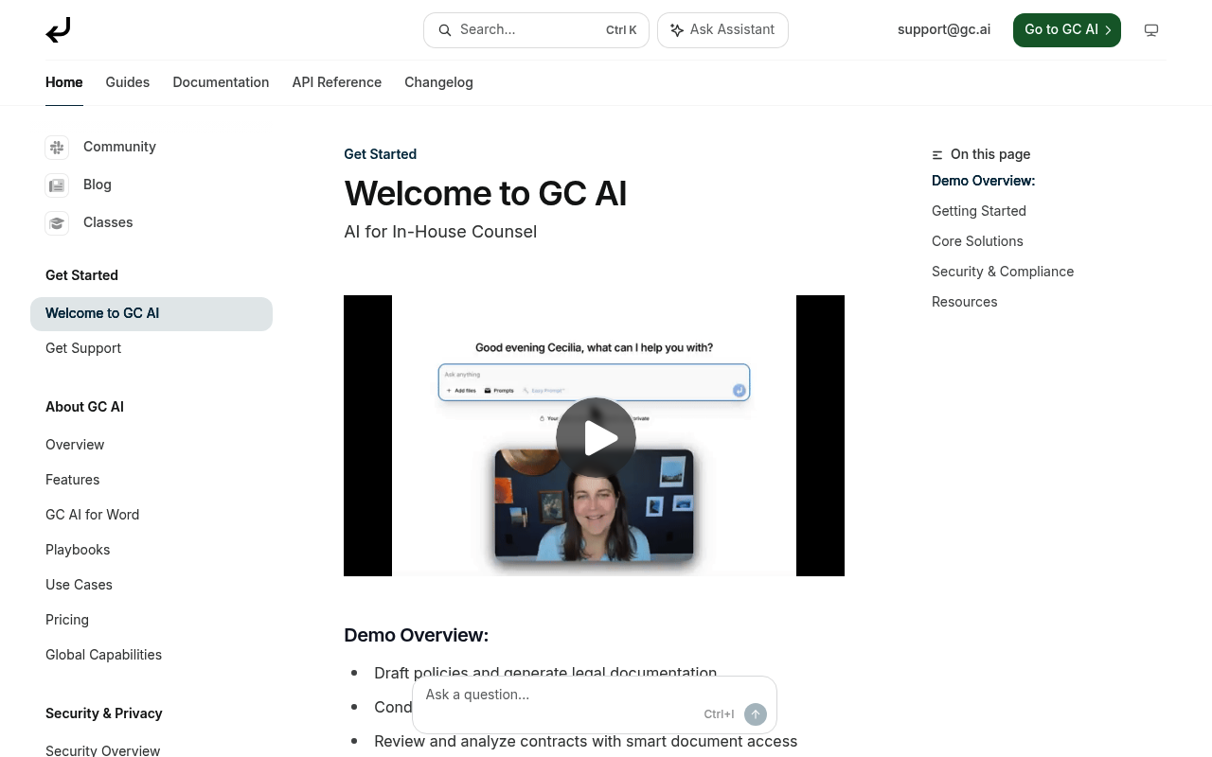Click the About GC AI section header

tap(84, 407)
